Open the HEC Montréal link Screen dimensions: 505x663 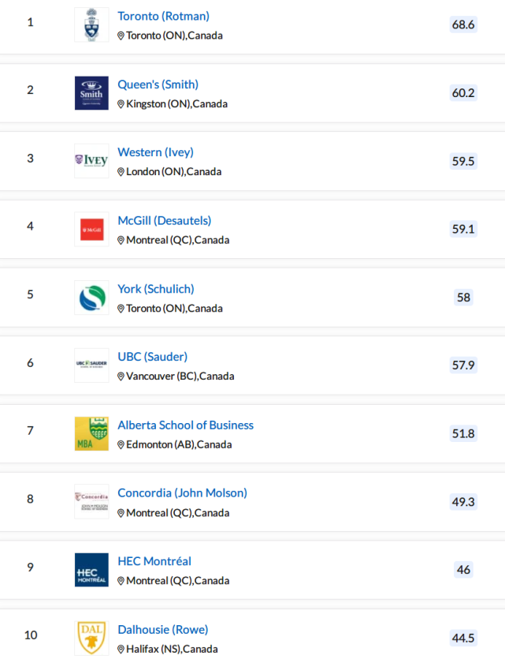154,561
